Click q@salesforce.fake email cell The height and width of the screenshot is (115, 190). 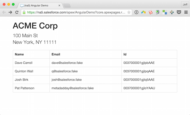pyautogui.click(x=85, y=71)
